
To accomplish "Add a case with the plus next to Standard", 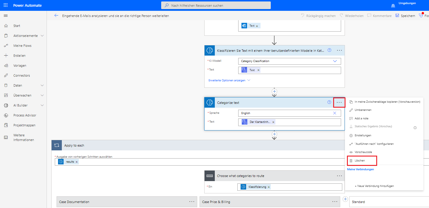I will (x=345, y=199).
